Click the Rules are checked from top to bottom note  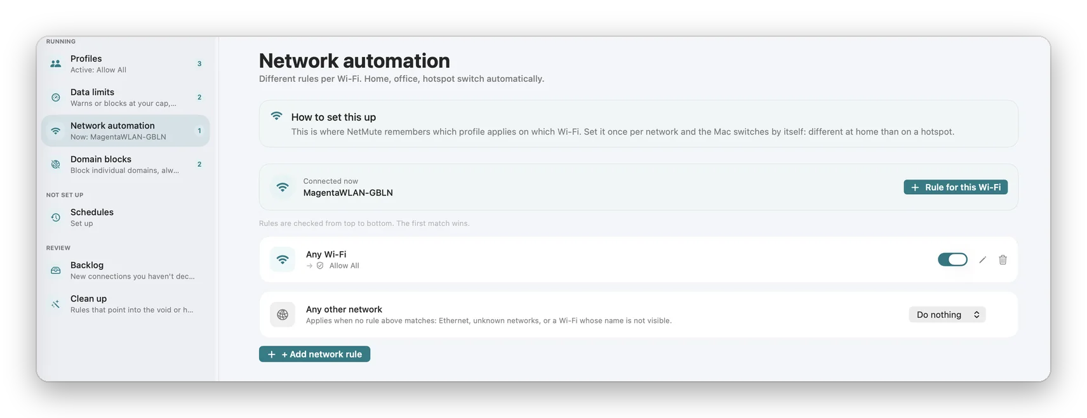364,223
